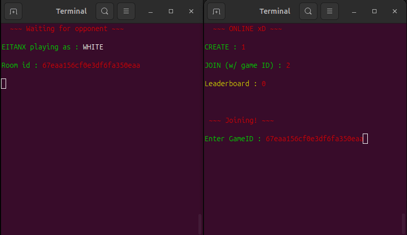Open hamburger menu of right Terminal

click(x=330, y=11)
